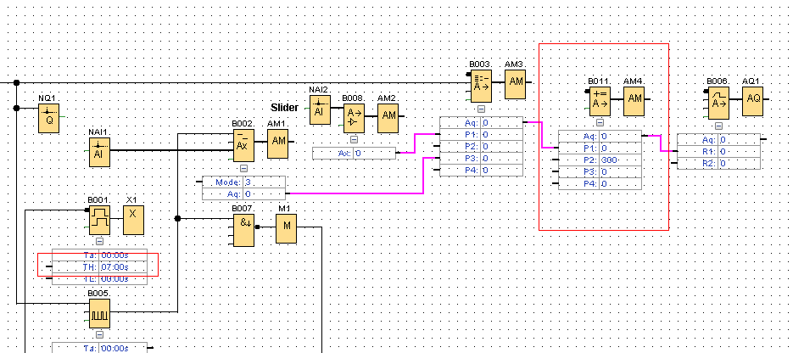Click the Ax value field under B008
The image size is (793, 353).
click(x=373, y=154)
